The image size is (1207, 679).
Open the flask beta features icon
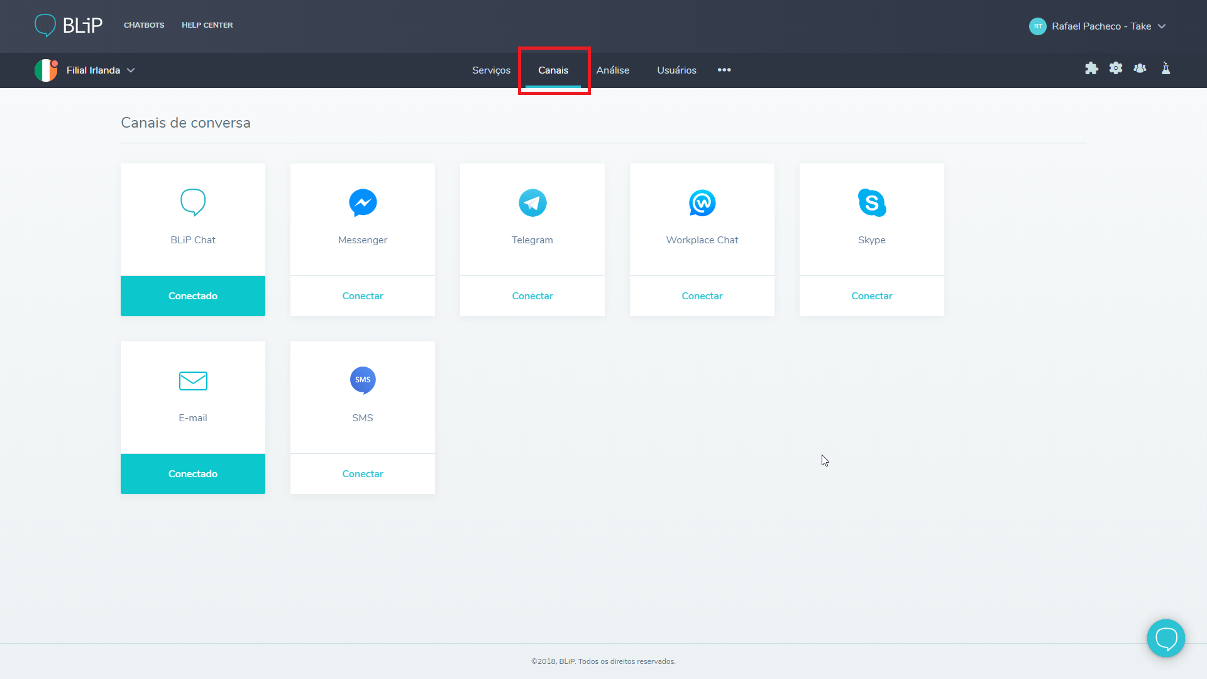1166,69
